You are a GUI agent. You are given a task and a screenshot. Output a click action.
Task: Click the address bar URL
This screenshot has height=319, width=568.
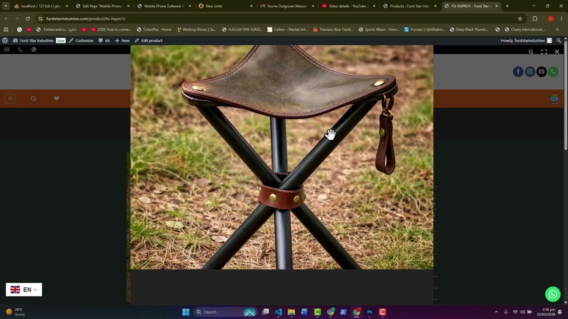point(86,19)
